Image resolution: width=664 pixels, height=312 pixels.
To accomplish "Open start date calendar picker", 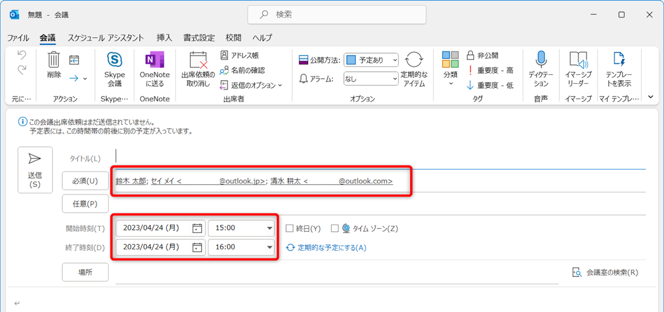I will tap(197, 228).
